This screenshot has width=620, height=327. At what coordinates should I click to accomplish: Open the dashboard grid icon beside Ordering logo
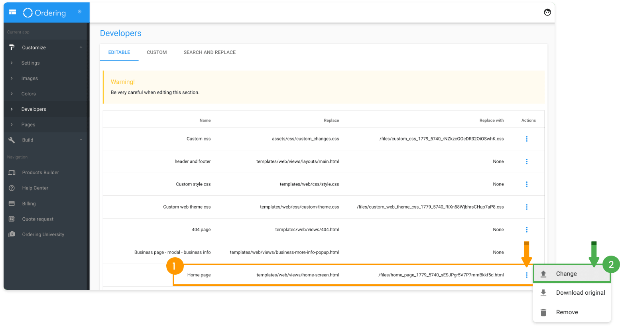tap(13, 12)
